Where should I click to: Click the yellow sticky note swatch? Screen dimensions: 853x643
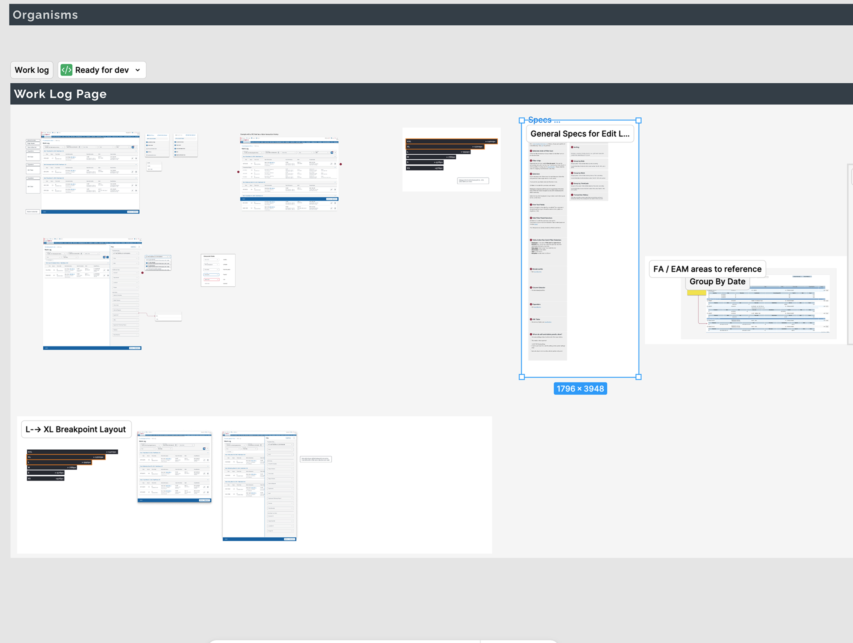tap(696, 293)
